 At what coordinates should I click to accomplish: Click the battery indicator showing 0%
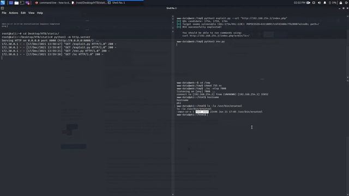(x=333, y=3)
